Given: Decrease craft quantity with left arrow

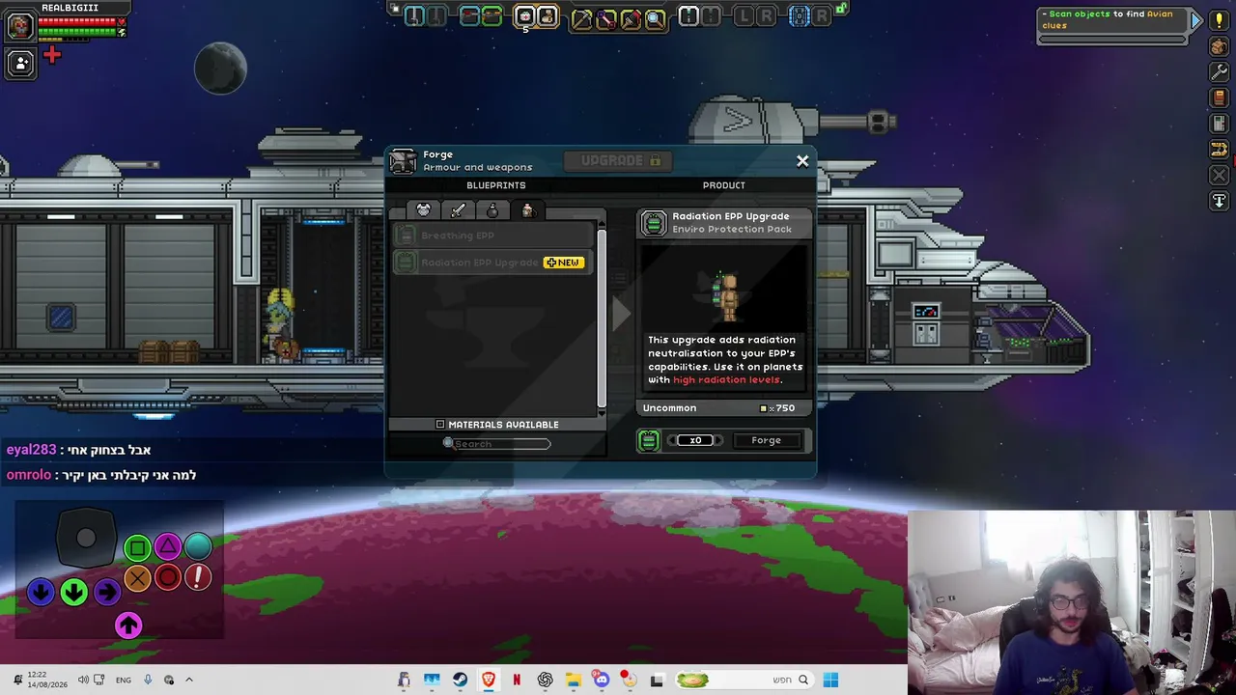Looking at the screenshot, I should (671, 440).
